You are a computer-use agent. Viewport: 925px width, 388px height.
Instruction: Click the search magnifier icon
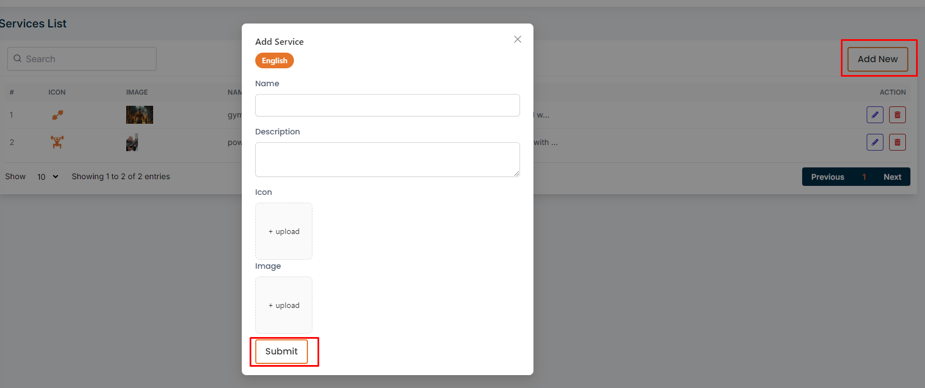coord(17,59)
